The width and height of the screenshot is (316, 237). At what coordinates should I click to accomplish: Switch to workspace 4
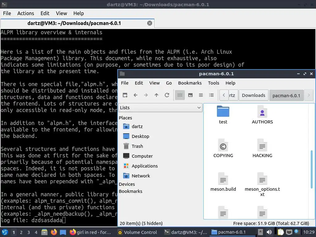[36, 232]
